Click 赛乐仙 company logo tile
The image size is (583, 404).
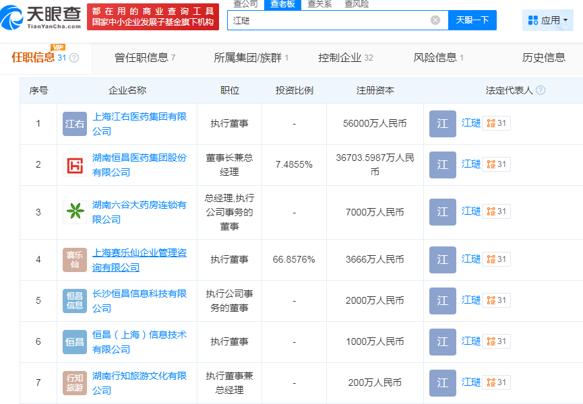pyautogui.click(x=75, y=260)
